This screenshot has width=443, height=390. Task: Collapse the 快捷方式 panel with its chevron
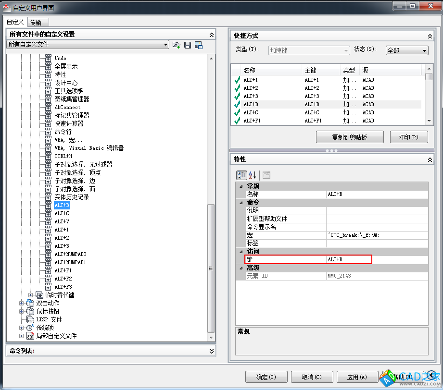(430, 36)
